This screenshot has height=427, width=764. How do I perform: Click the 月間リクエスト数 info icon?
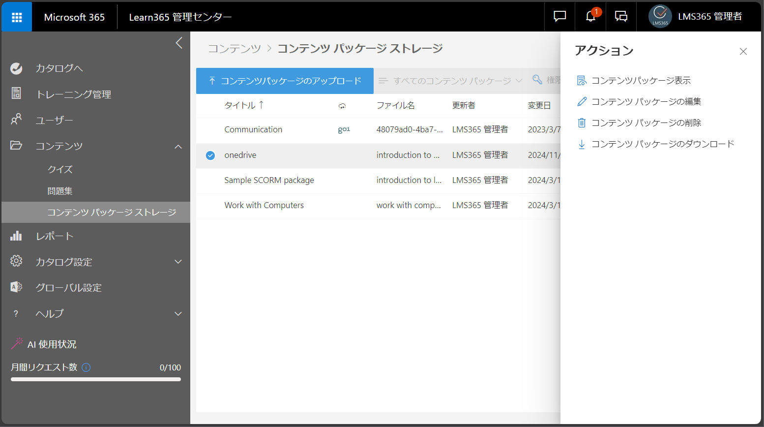(x=86, y=367)
